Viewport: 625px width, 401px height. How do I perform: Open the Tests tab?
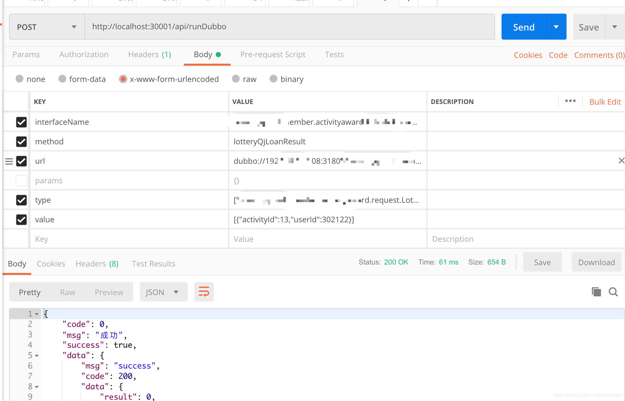click(334, 55)
